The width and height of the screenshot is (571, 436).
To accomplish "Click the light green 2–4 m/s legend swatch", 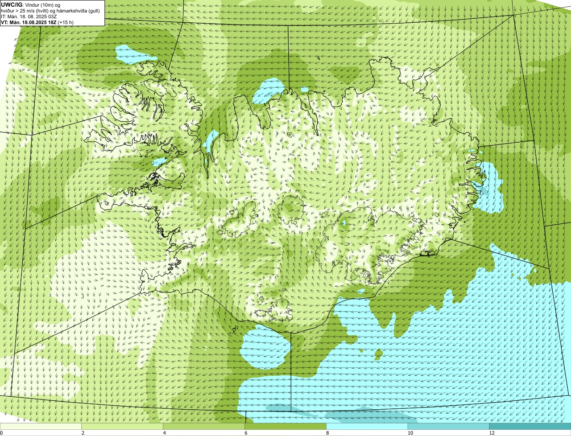I will [123, 426].
